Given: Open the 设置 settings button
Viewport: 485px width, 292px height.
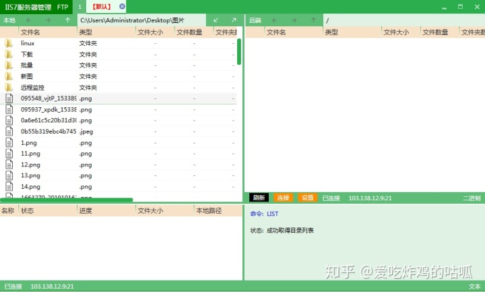Looking at the screenshot, I should click(x=308, y=198).
